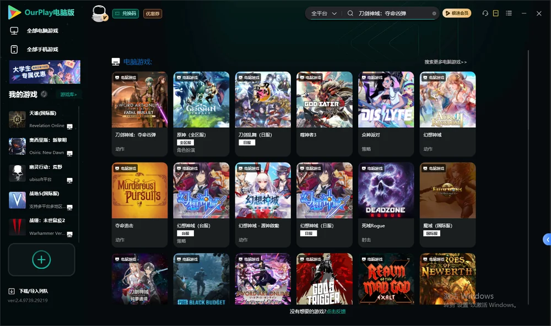Click the 点击反馈 feedback link
Screen dimensions: 551x326
336,311
